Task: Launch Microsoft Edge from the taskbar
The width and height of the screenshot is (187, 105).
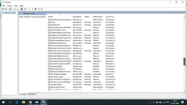Action: pos(17,102)
